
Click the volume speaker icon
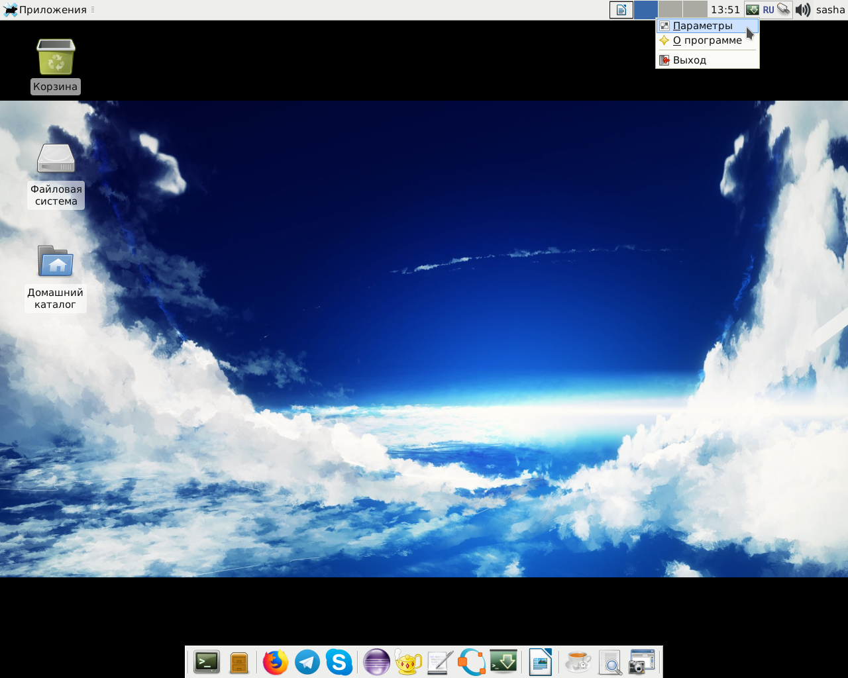(x=803, y=10)
